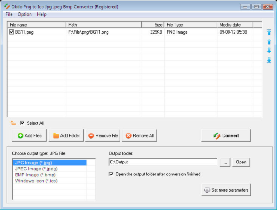Toggle the Select All checkbox
The width and height of the screenshot is (277, 210).
tap(22, 123)
